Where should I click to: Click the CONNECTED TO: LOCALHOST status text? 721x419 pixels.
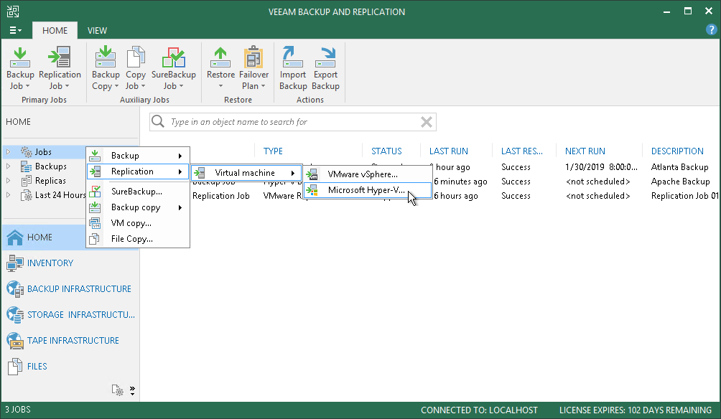479,410
